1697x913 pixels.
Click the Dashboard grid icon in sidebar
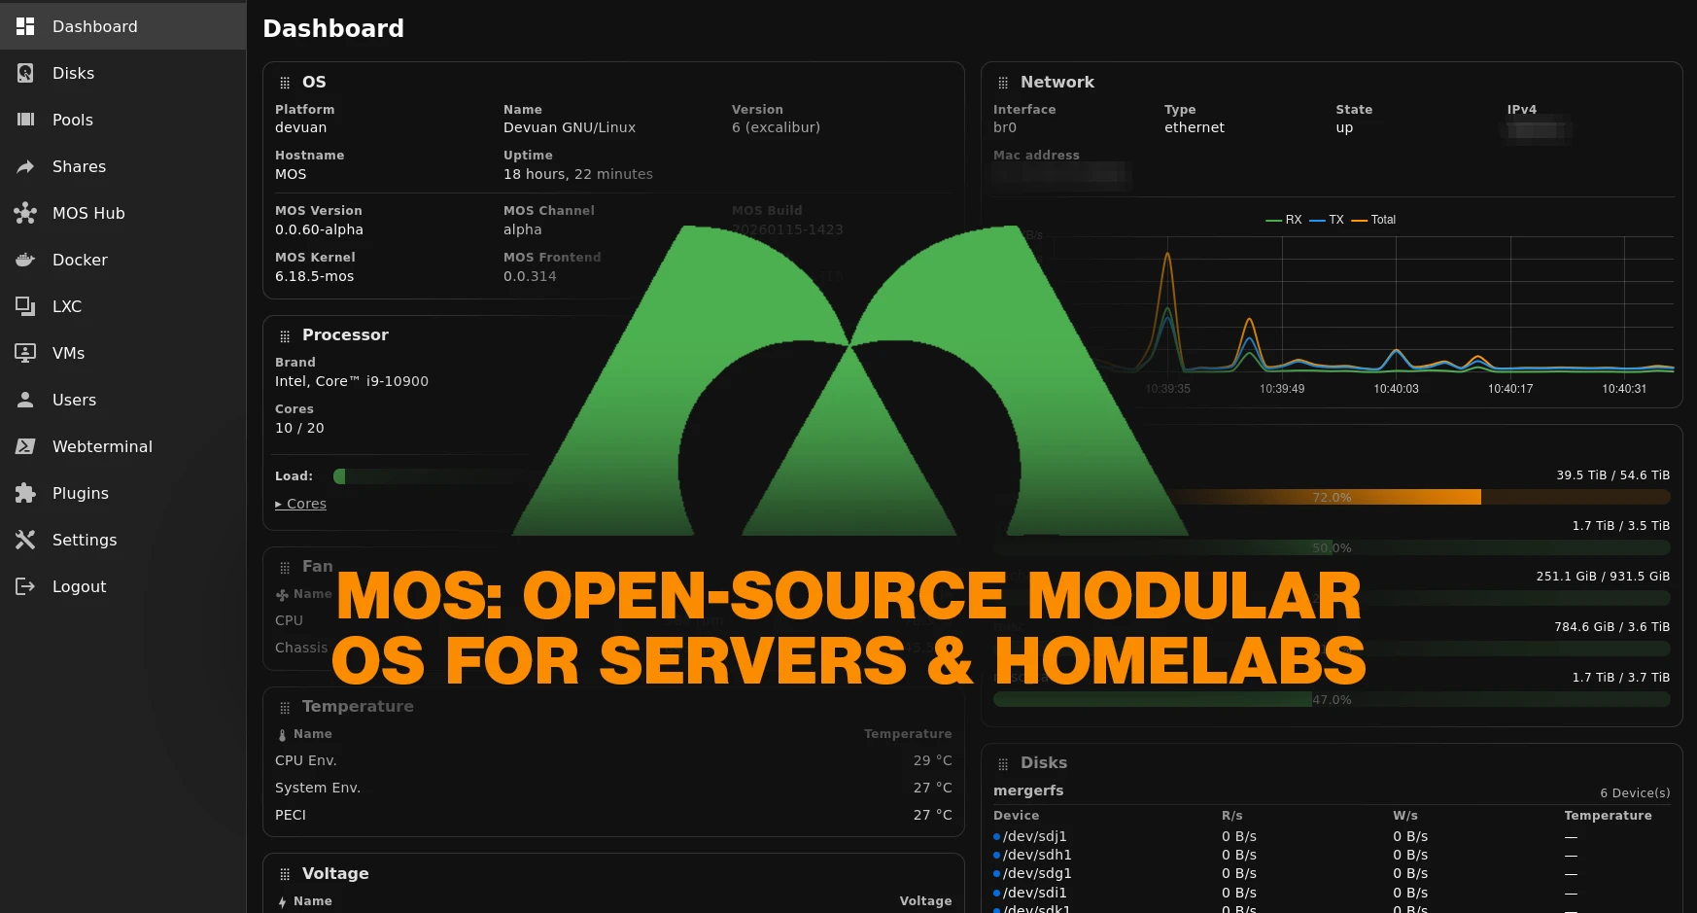[25, 26]
